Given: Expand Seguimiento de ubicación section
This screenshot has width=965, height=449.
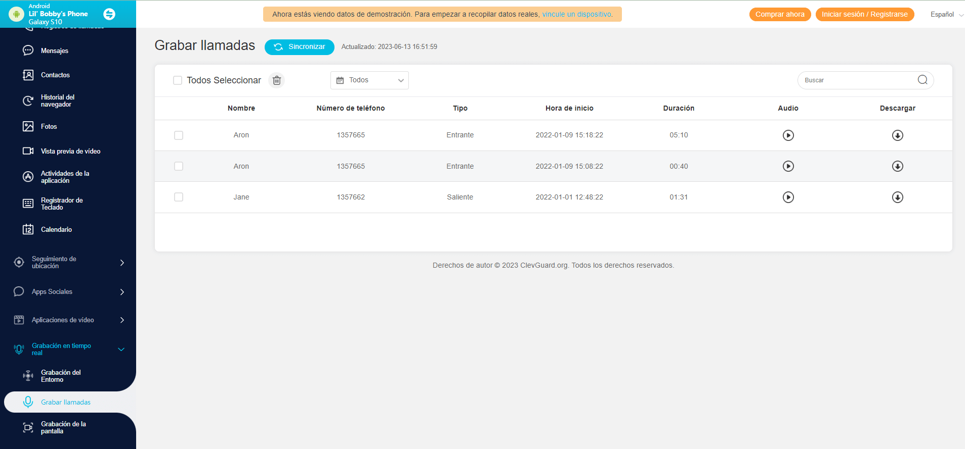Looking at the screenshot, I should click(122, 263).
